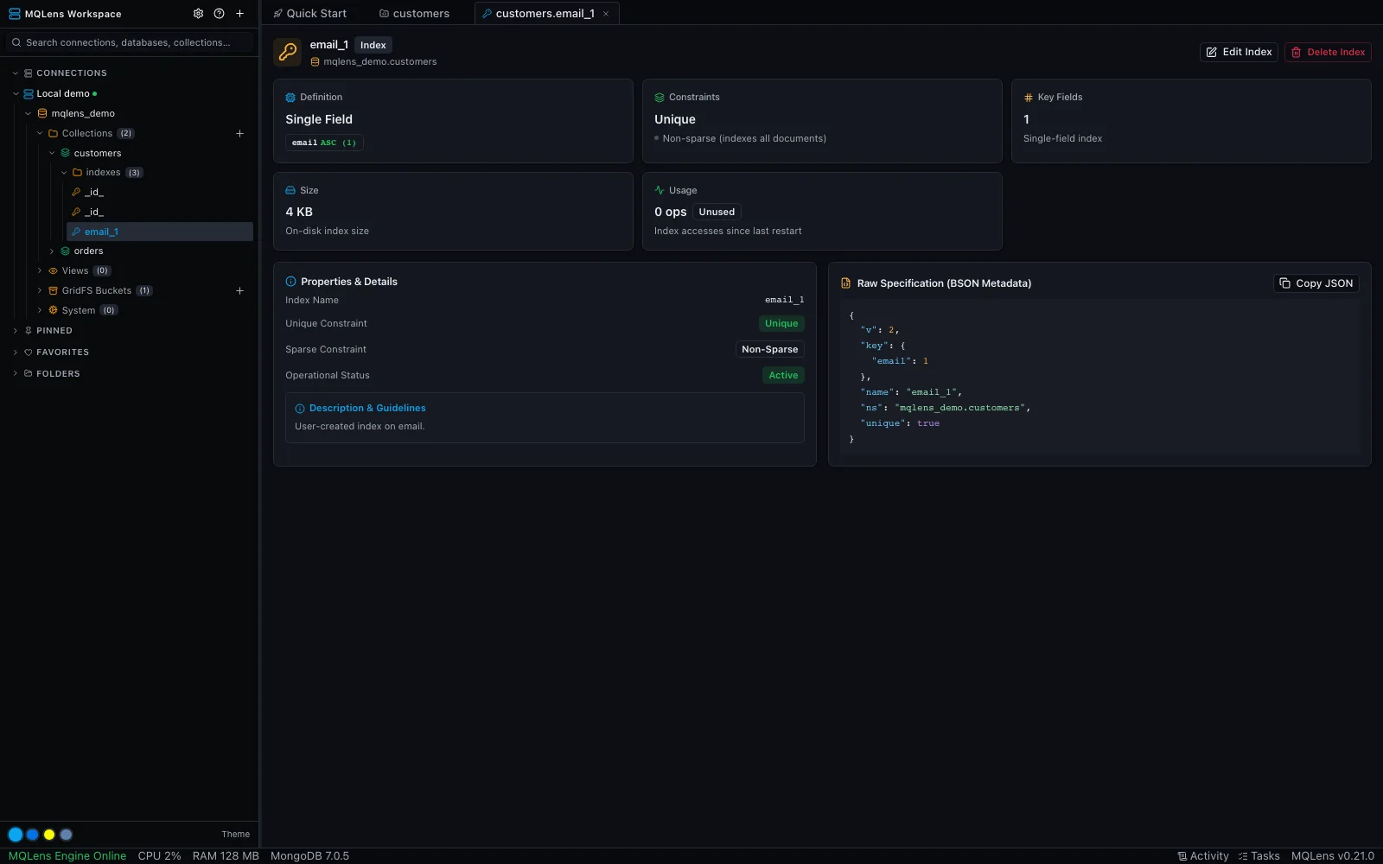Close the customers.email_1 tab

pos(606,14)
